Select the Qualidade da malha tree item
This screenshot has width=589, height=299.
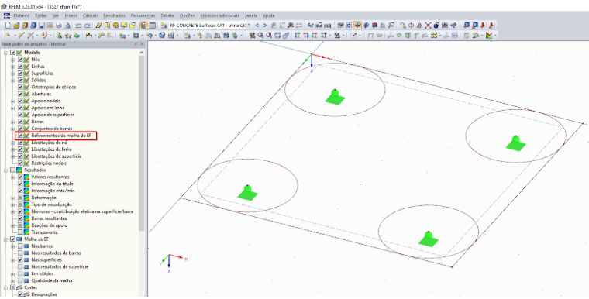[x=52, y=280]
